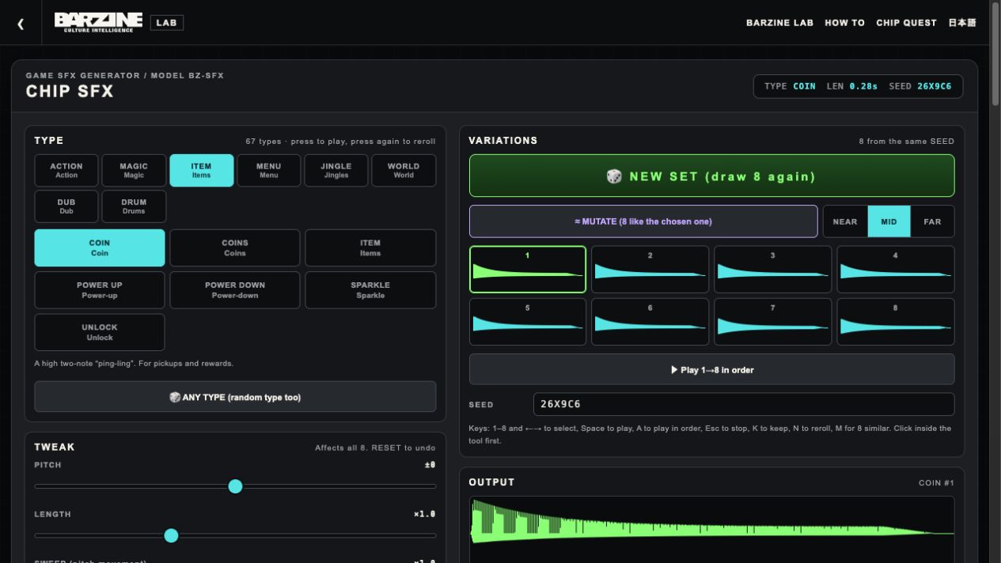Play the ITEM Items sound type

pos(370,248)
